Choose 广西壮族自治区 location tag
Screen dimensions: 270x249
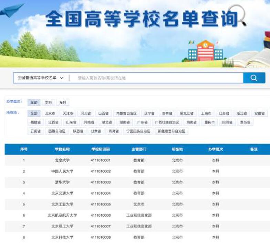tap(167, 122)
